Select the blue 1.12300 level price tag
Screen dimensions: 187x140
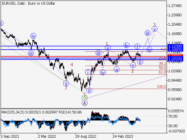pos(175,46)
